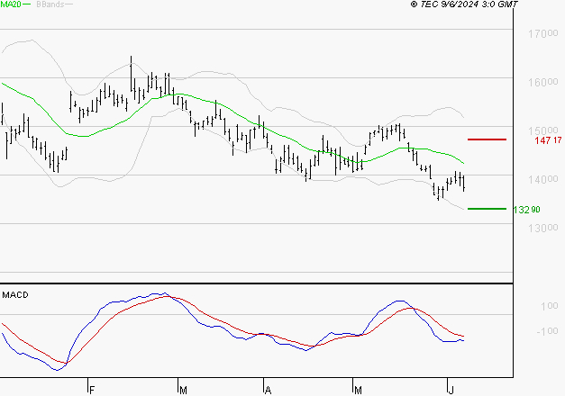Click the MACD panel label
565x396 pixels.
click(x=15, y=295)
